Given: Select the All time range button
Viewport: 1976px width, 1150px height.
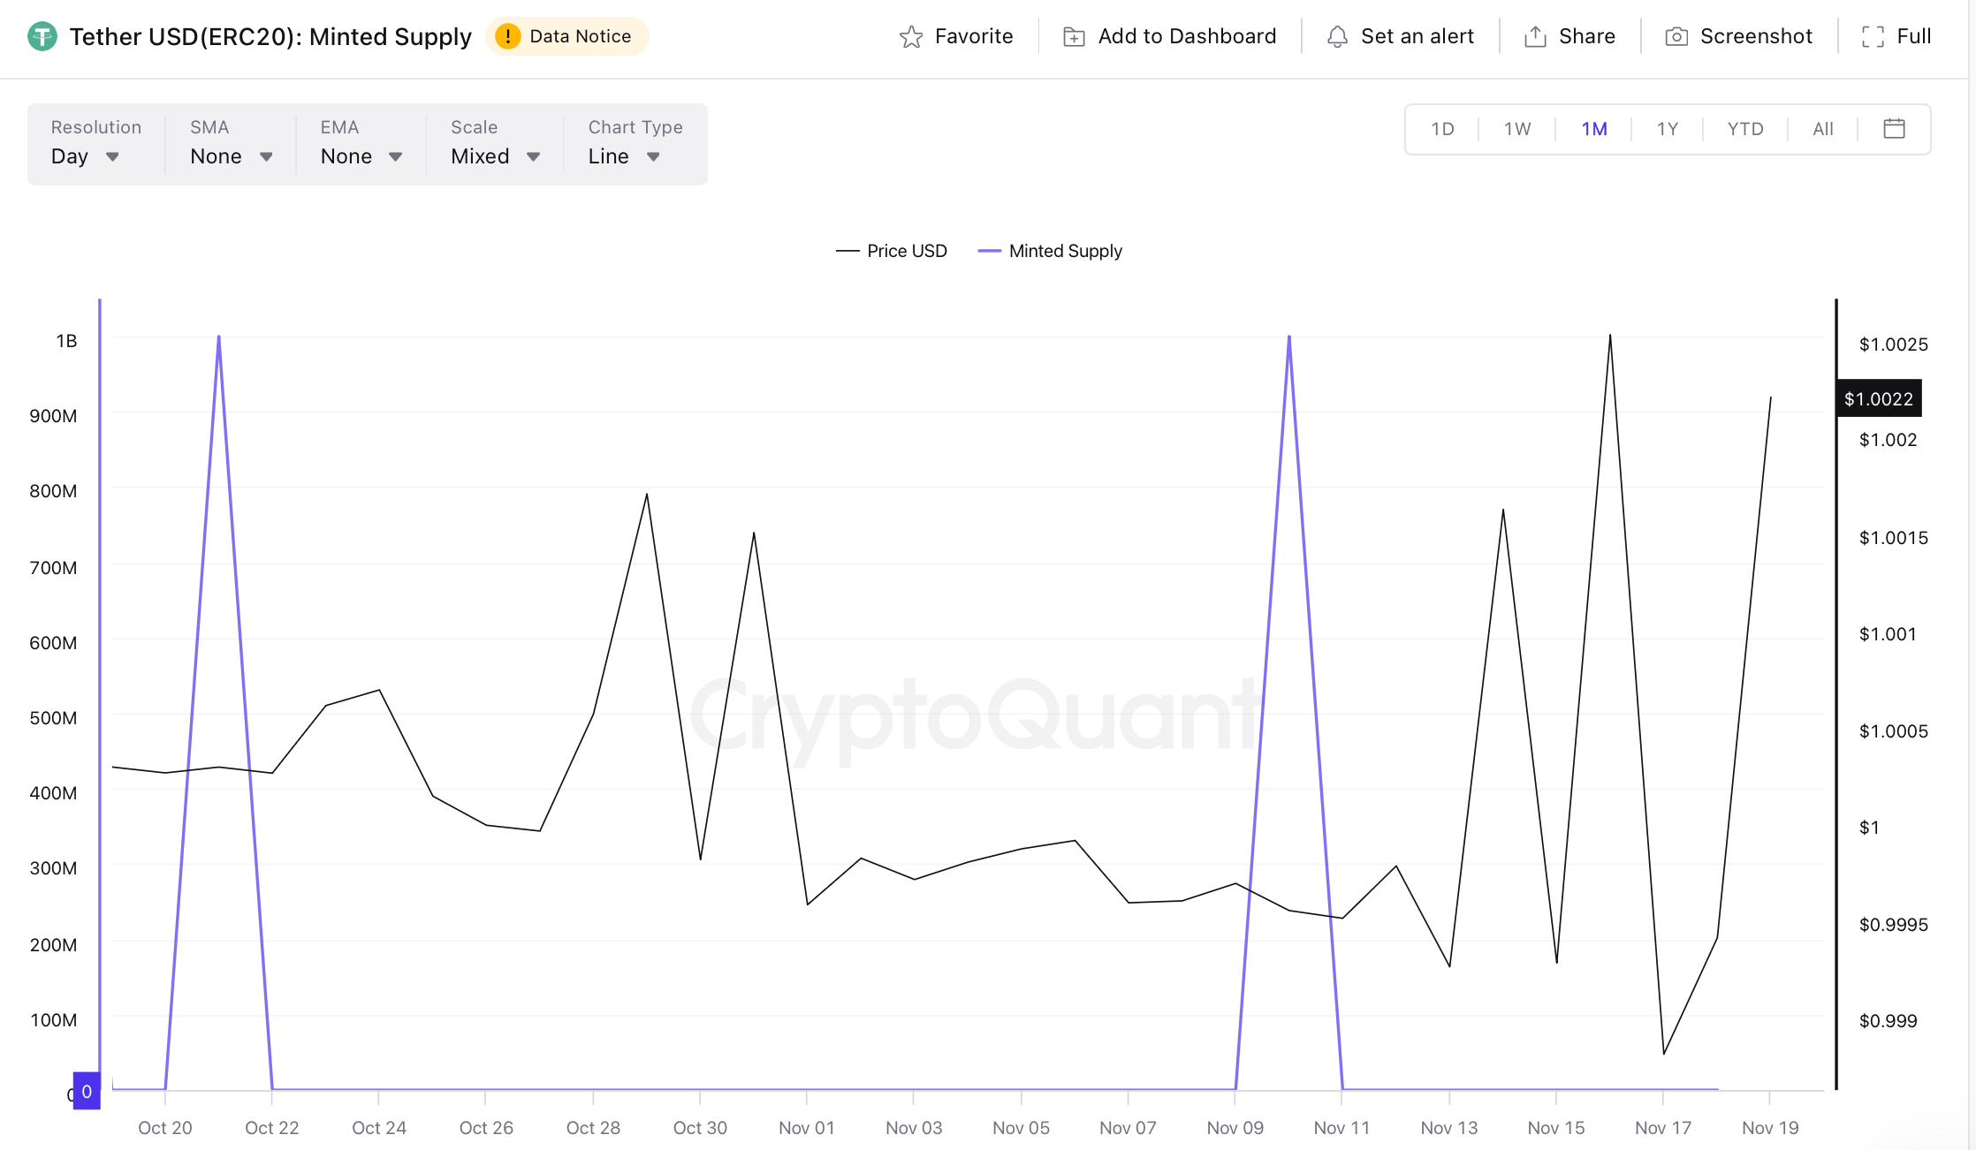Looking at the screenshot, I should tap(1822, 128).
